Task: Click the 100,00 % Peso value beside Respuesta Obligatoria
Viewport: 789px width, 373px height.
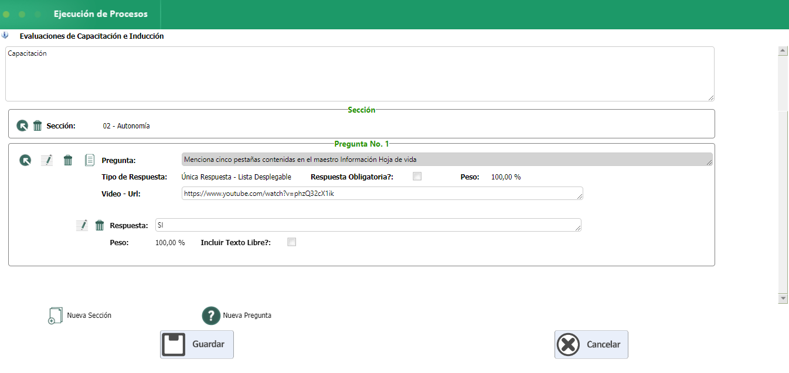Action: point(506,177)
